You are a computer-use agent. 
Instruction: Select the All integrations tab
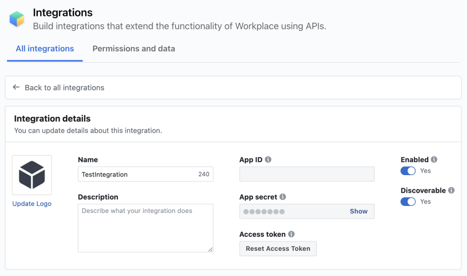tap(44, 49)
